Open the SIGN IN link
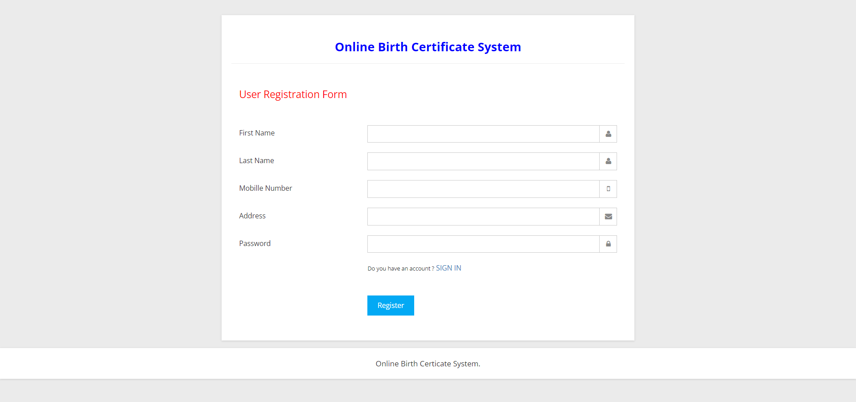 [x=449, y=268]
